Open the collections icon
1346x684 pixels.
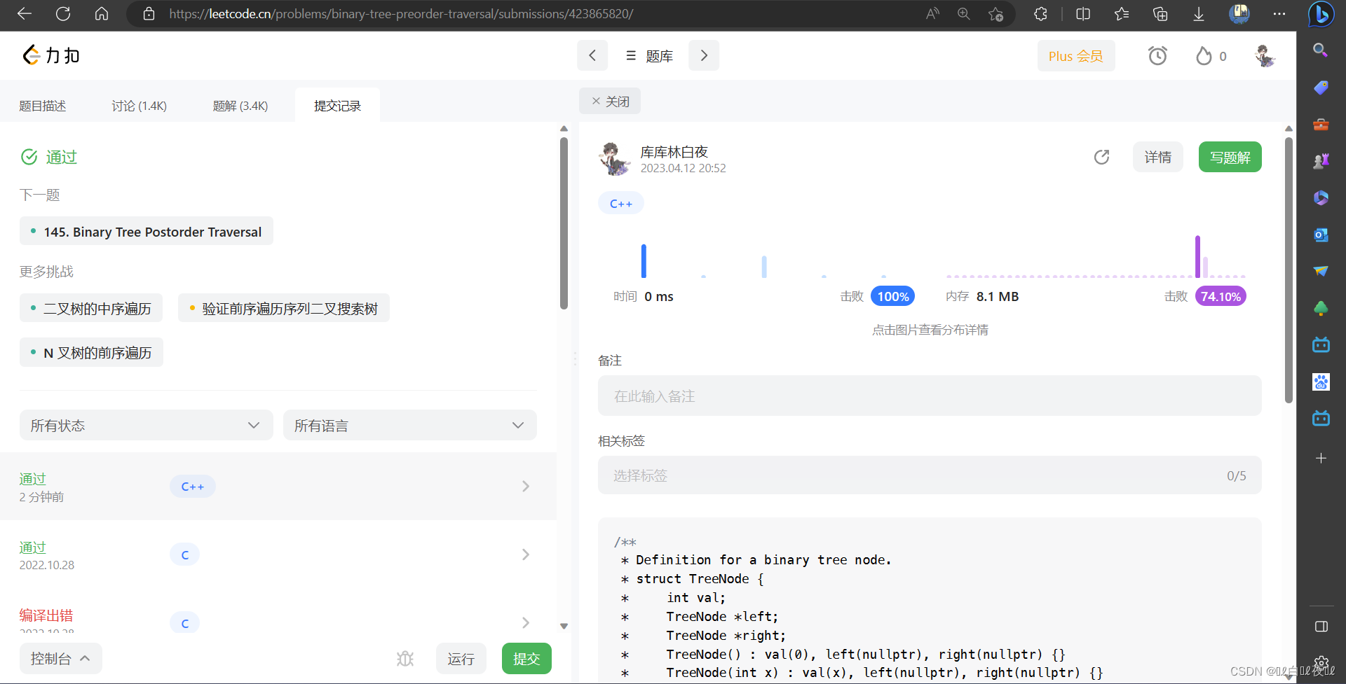coord(1160,14)
